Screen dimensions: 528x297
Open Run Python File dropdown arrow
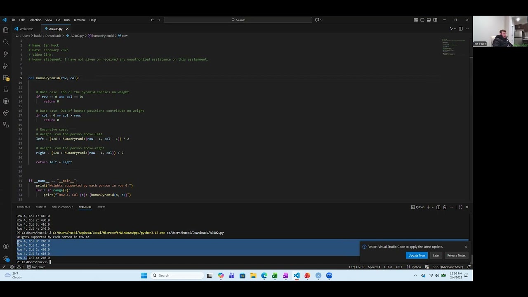[x=455, y=29]
